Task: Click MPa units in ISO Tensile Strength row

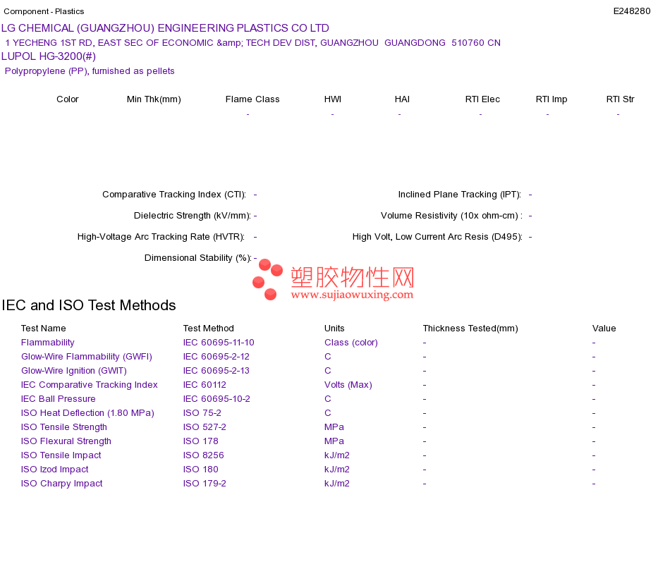Action: 334,427
